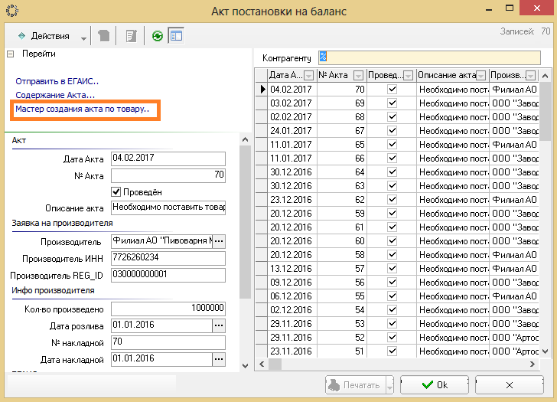Click the Производитель REG_ID field

[x=168, y=275]
